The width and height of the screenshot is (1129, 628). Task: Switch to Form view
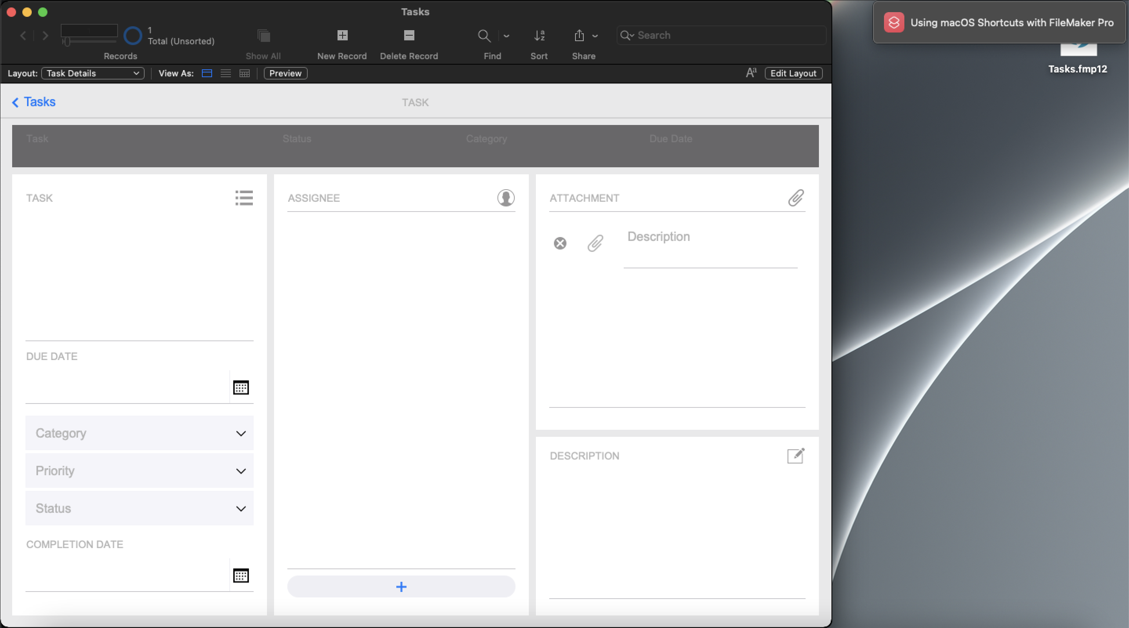(x=207, y=73)
